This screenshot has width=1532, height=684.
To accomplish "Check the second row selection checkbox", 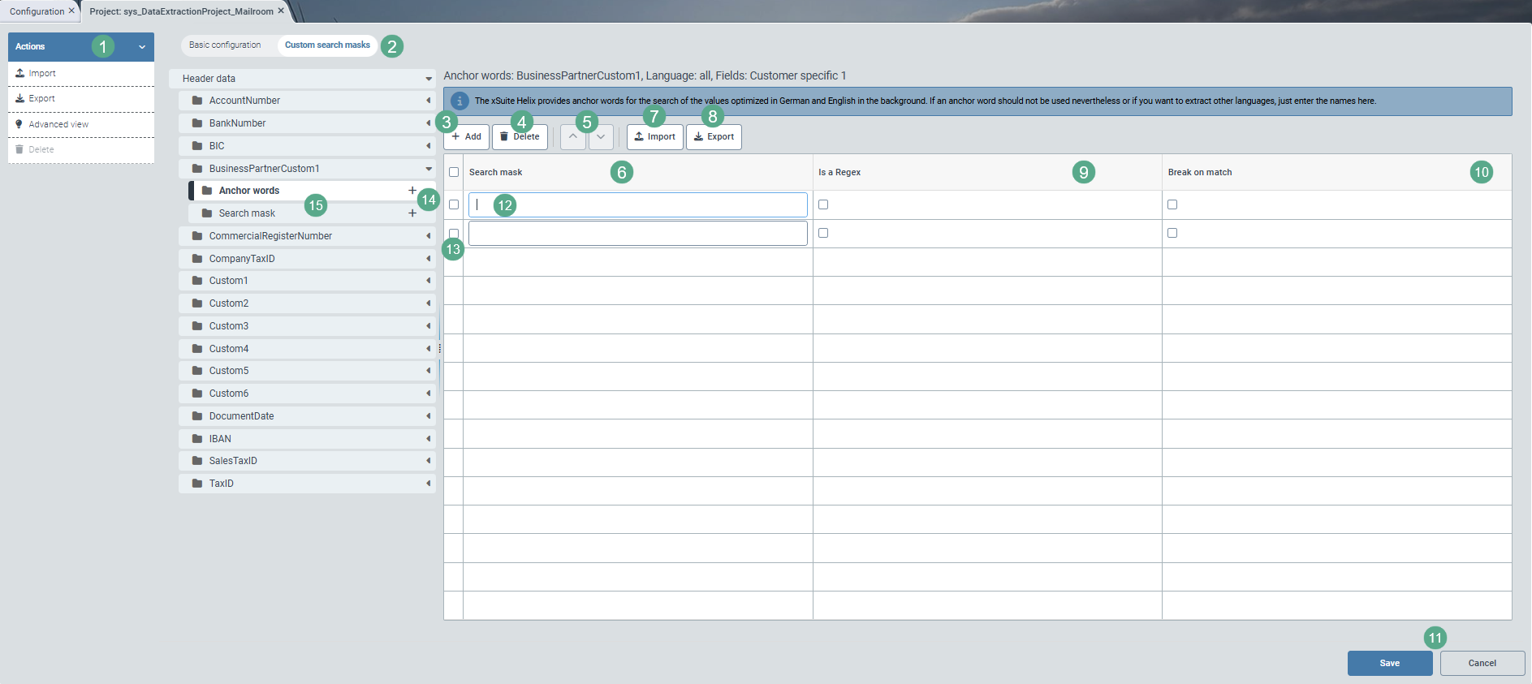I will [x=454, y=233].
